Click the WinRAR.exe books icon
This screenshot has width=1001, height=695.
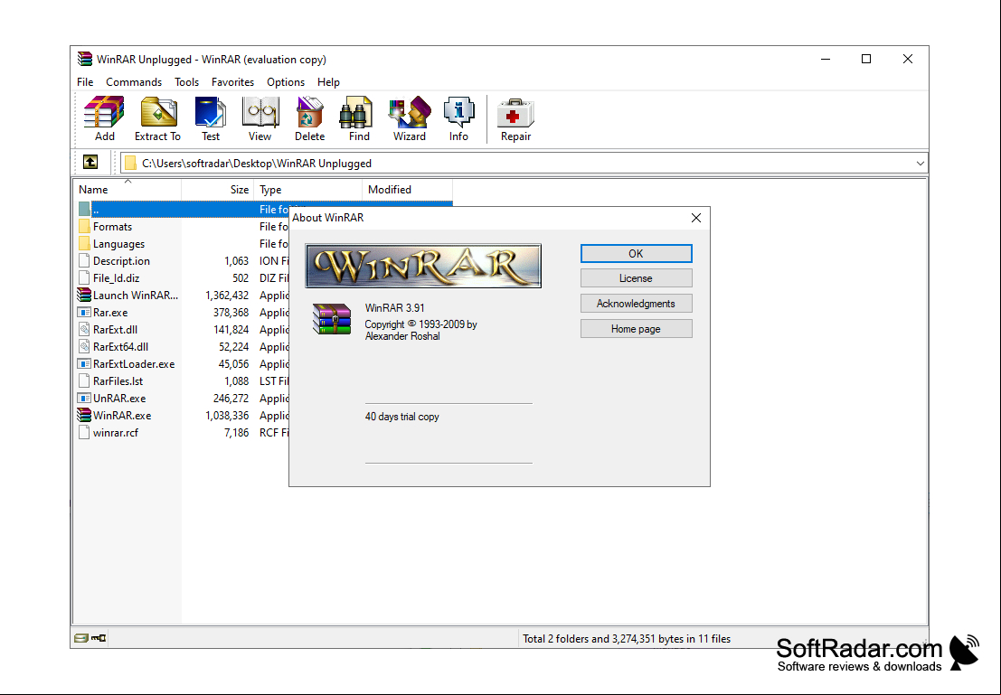[84, 416]
